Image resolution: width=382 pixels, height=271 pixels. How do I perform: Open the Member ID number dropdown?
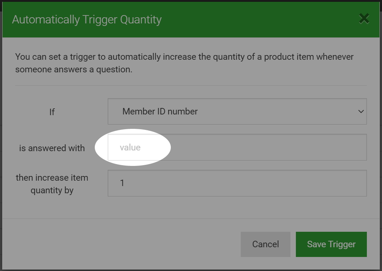coord(237,112)
